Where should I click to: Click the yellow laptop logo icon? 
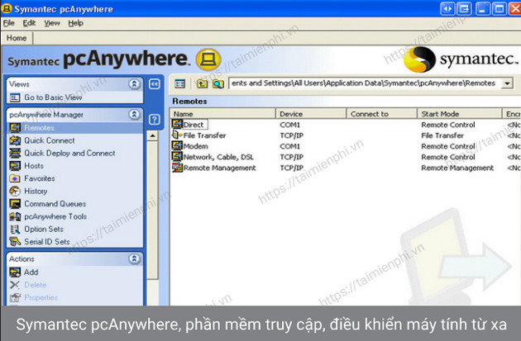(208, 59)
